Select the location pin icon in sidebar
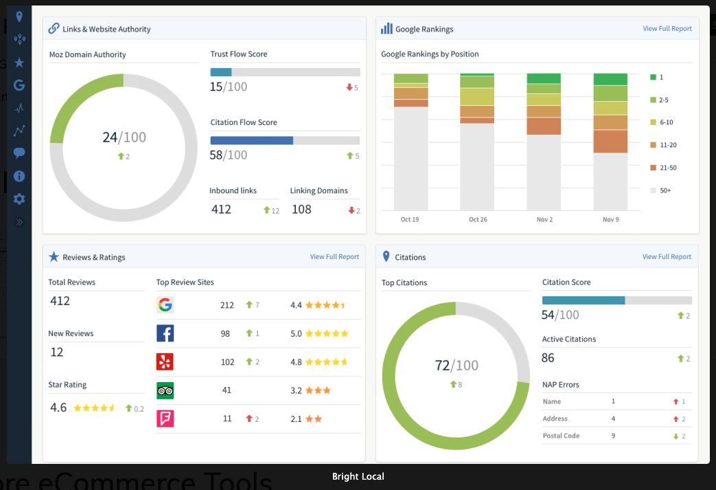Screen dimensions: 716x490 (19, 16)
